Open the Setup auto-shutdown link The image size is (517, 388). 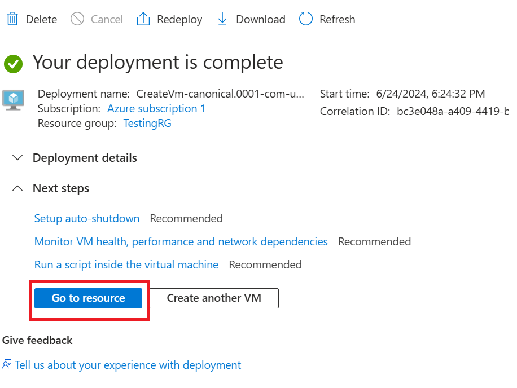[87, 218]
